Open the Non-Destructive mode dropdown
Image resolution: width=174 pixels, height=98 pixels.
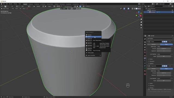[x=69, y=6]
